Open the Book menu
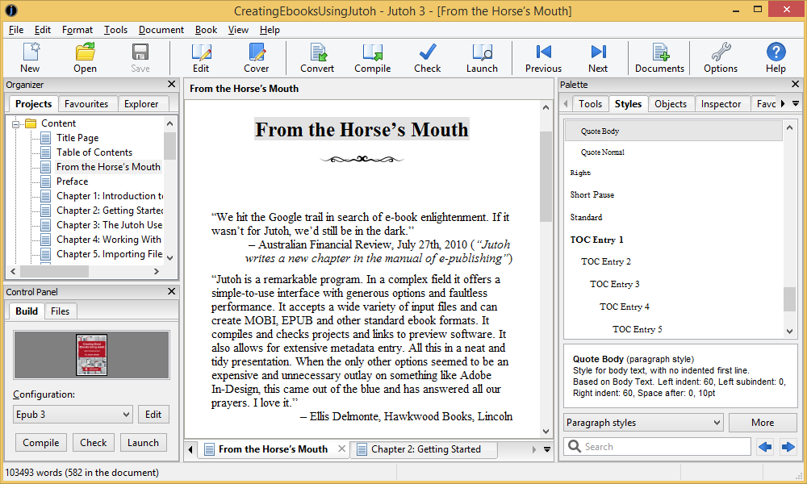Image resolution: width=807 pixels, height=484 pixels. [206, 29]
